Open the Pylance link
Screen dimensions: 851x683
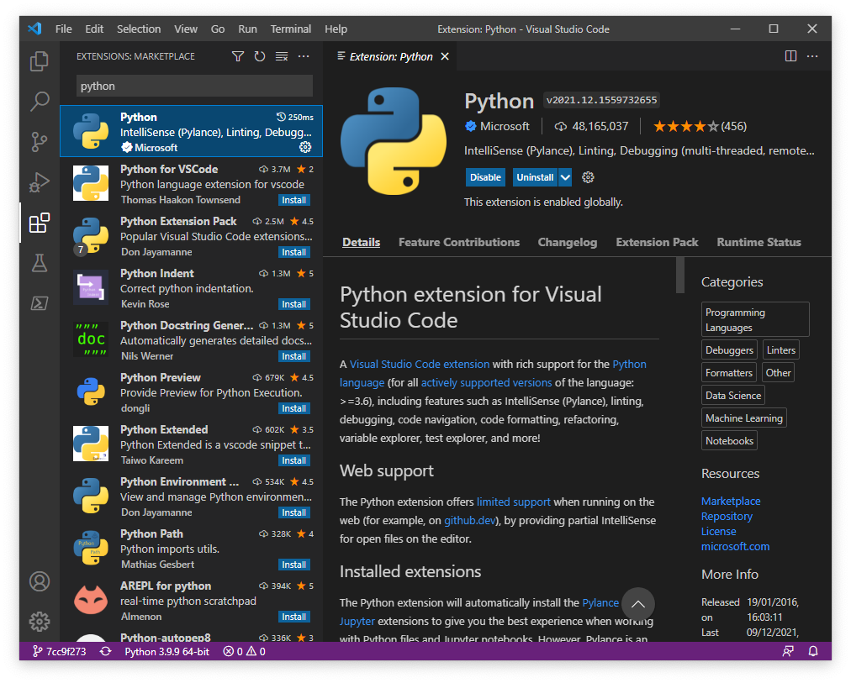coord(600,603)
